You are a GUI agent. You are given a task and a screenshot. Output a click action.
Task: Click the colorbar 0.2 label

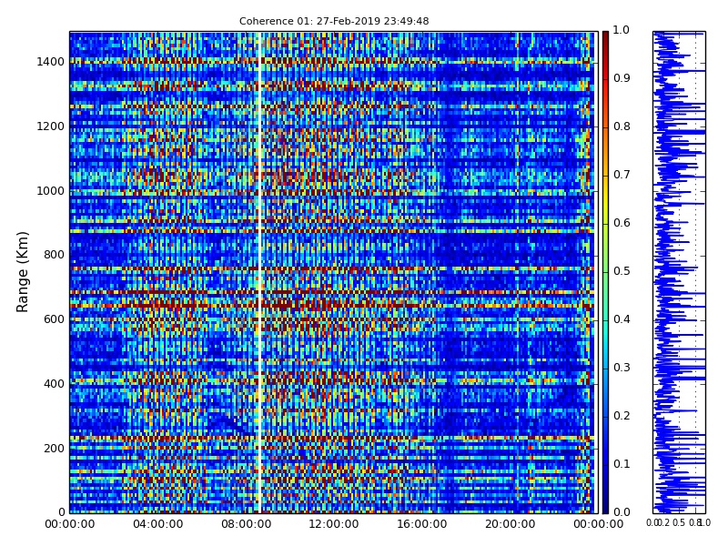[x=622, y=416]
